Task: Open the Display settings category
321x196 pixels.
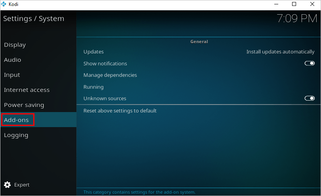Action: coord(38,45)
